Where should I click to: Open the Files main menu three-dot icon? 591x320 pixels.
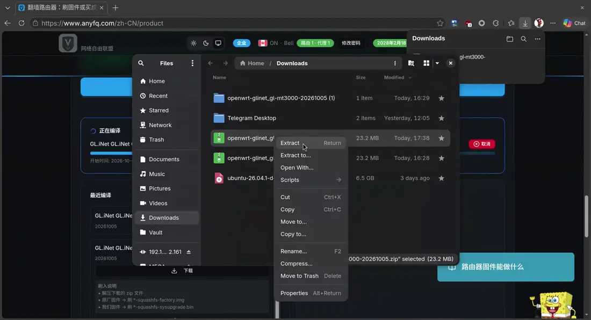click(x=192, y=63)
